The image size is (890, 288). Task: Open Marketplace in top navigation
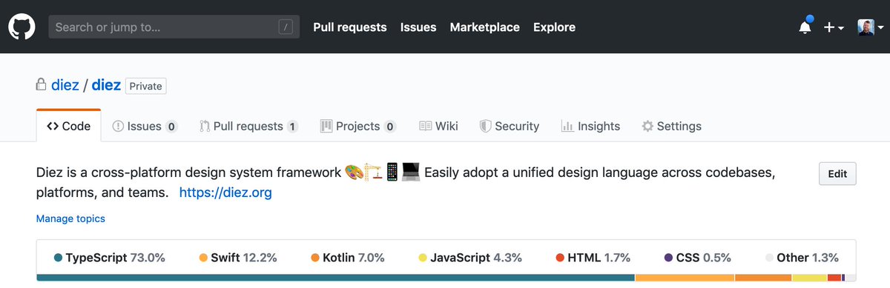[484, 27]
